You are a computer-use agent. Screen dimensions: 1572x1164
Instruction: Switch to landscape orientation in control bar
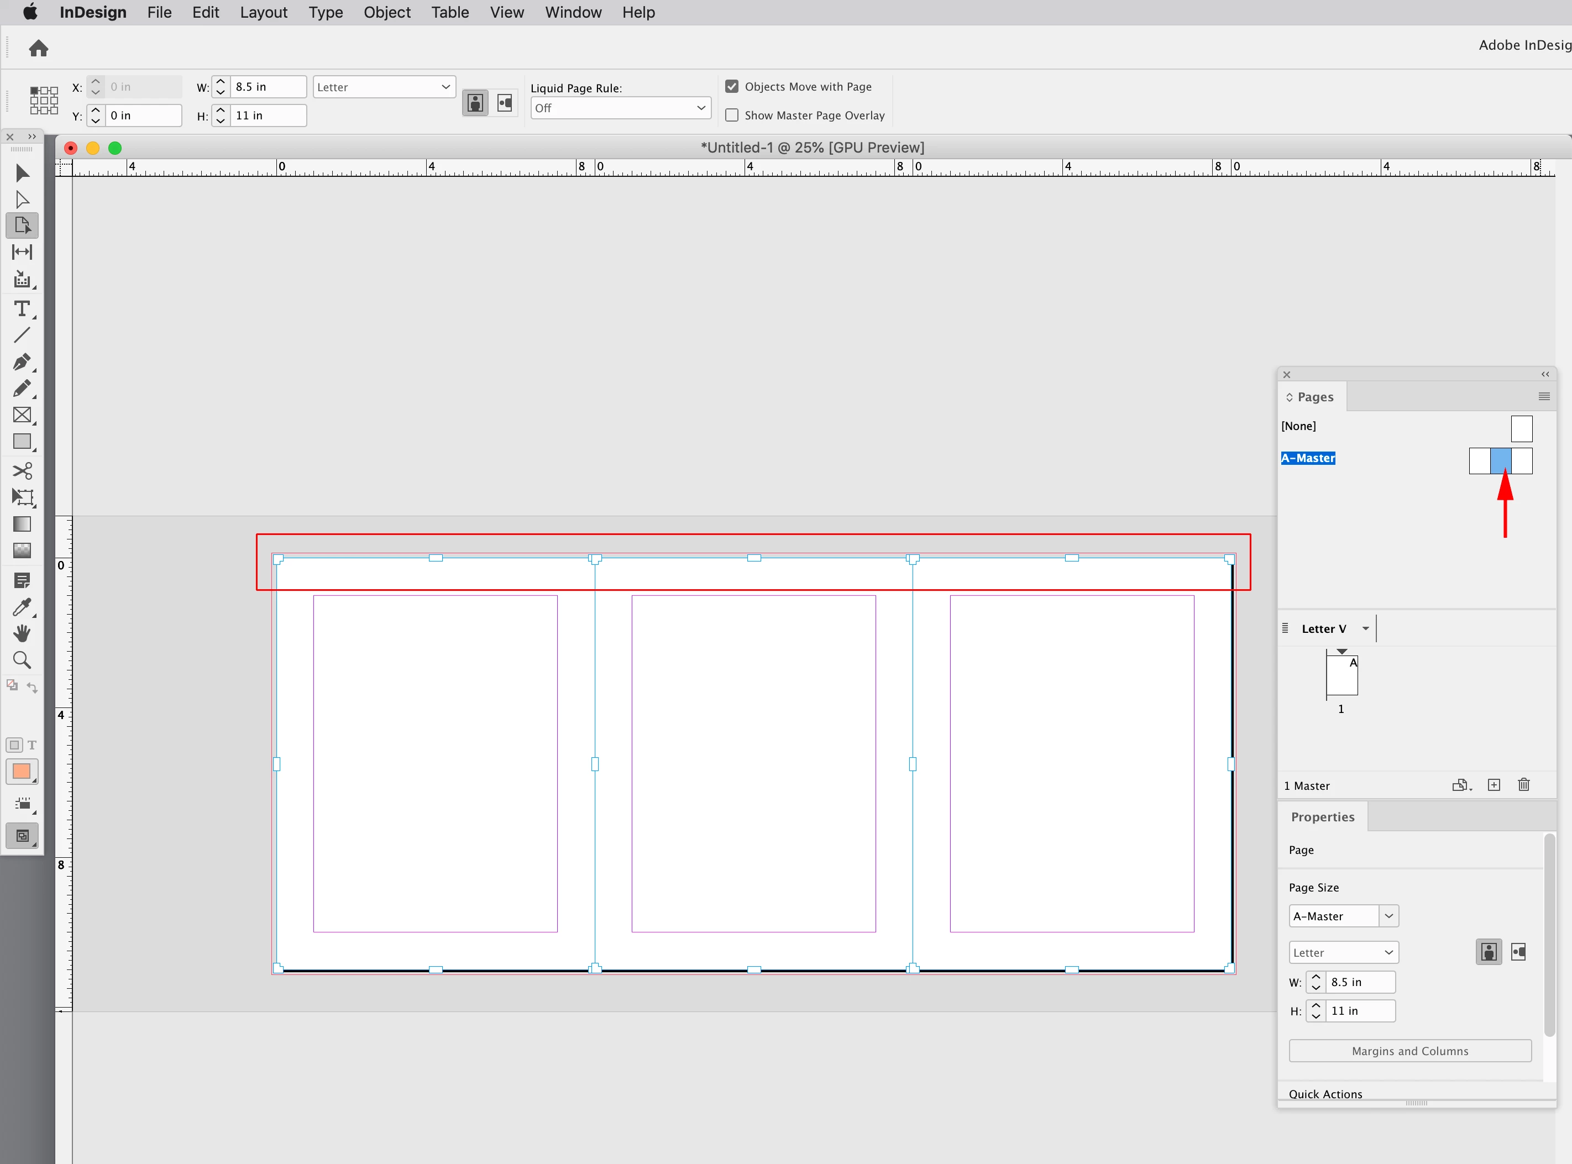point(505,103)
